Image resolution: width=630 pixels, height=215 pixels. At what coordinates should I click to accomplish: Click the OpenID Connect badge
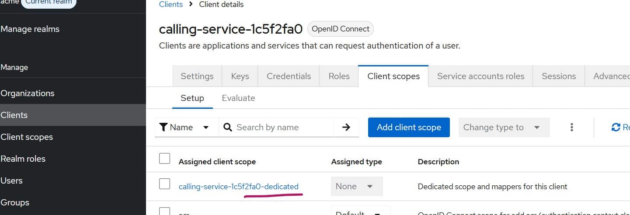341,29
